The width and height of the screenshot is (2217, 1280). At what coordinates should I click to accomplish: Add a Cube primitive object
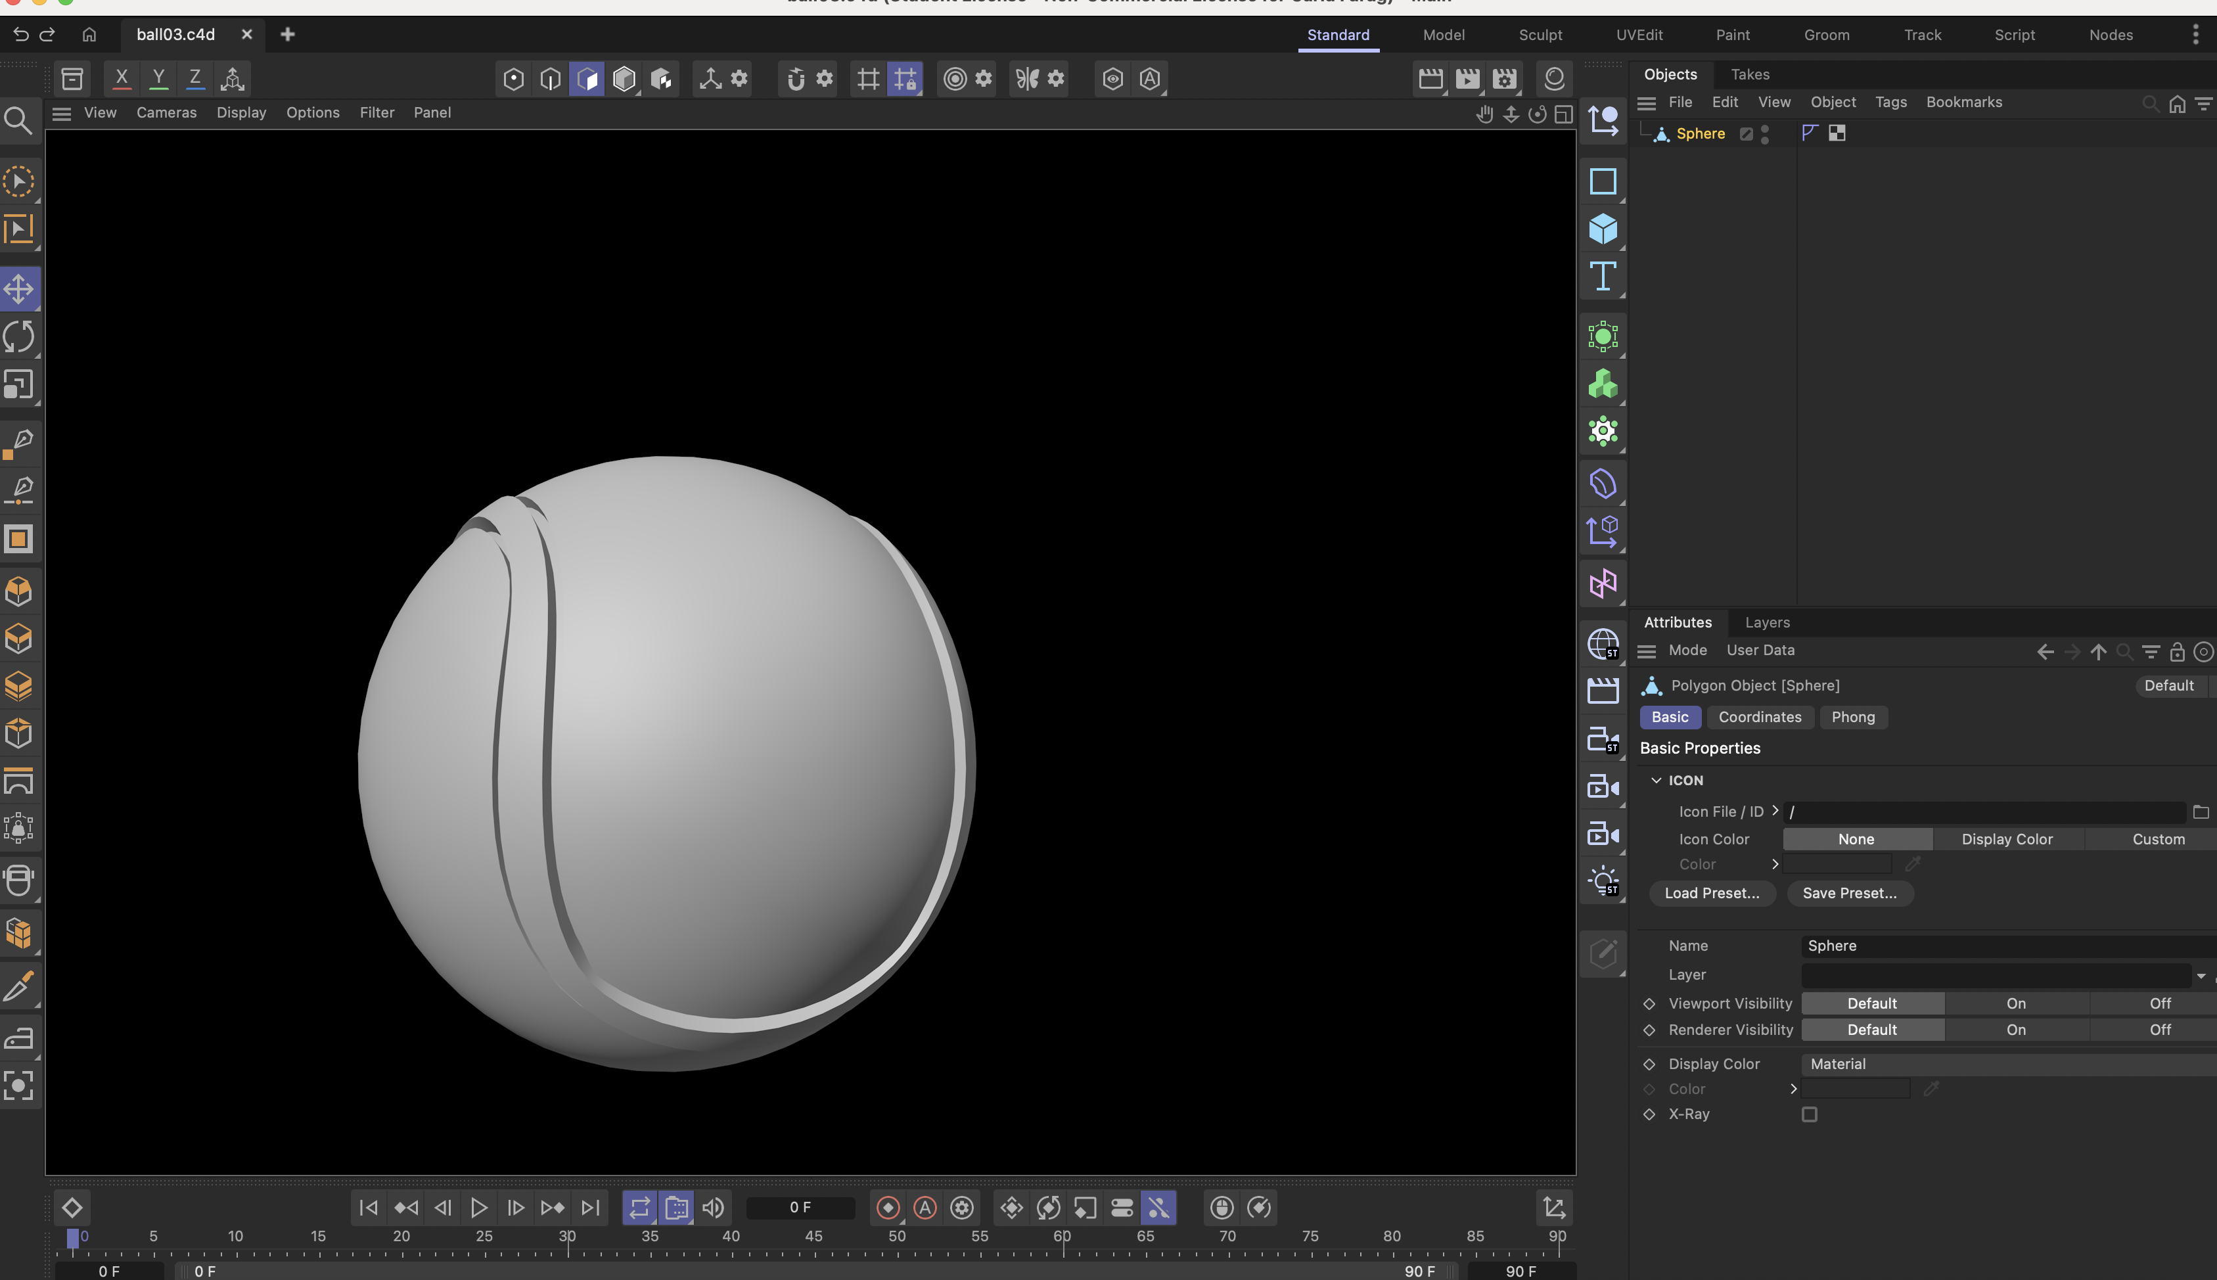tap(1603, 229)
